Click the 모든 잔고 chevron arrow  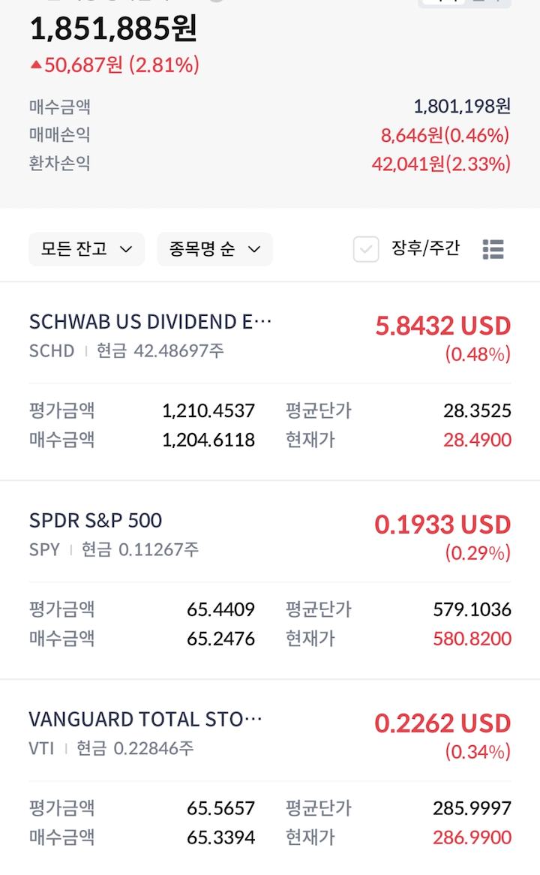point(126,249)
